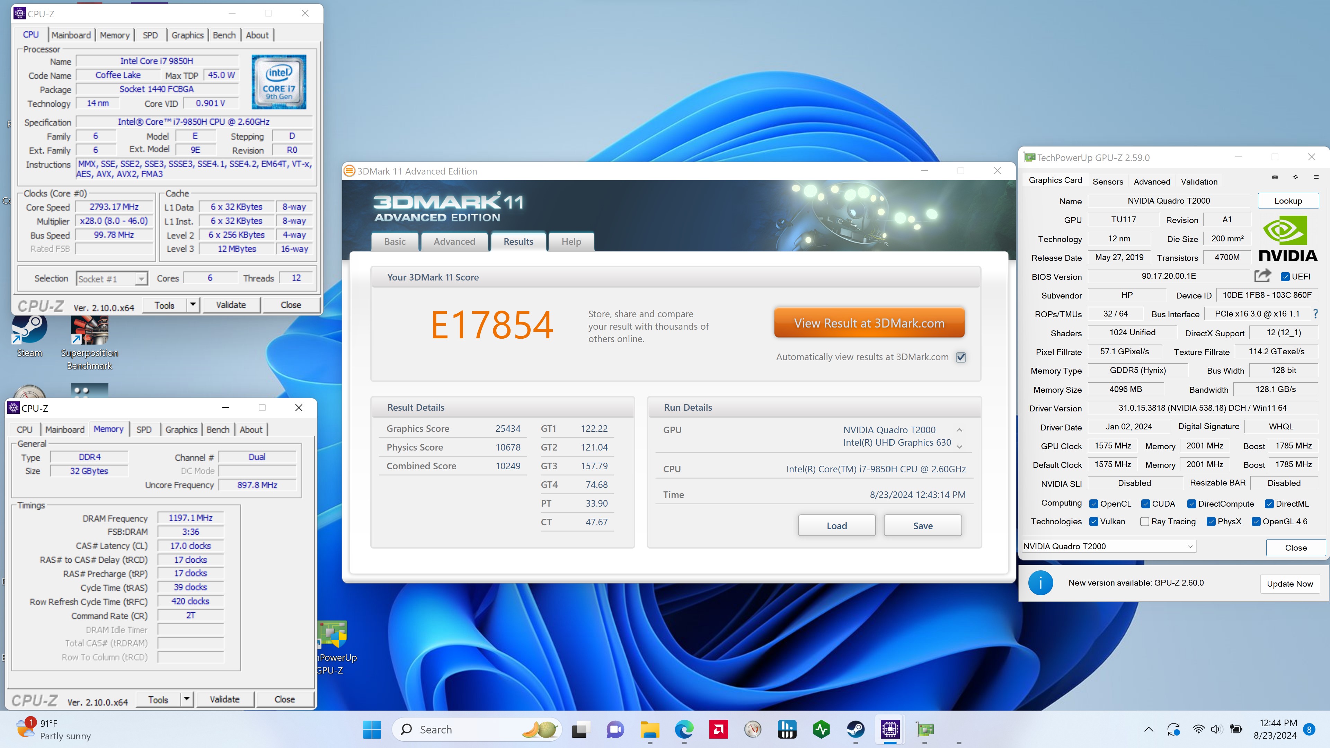Enable the Ray Tracing checkbox
The width and height of the screenshot is (1330, 748).
tap(1145, 522)
